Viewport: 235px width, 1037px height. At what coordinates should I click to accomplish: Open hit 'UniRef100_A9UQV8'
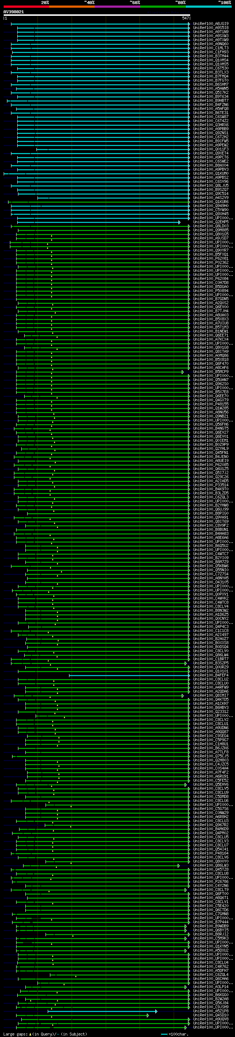(211, 1019)
